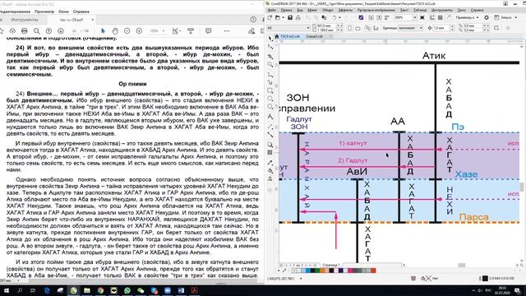The width and height of the screenshot is (526, 296).
Task: Open Effects menu in CorelDRAW
Action: tap(345, 11)
